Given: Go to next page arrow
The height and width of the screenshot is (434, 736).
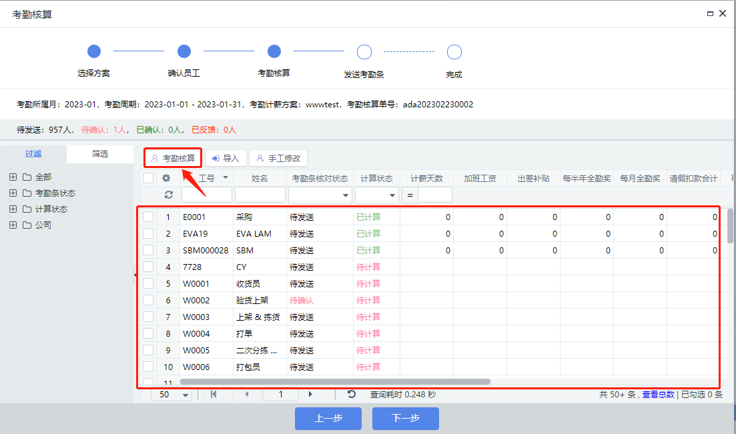Looking at the screenshot, I should click(310, 394).
